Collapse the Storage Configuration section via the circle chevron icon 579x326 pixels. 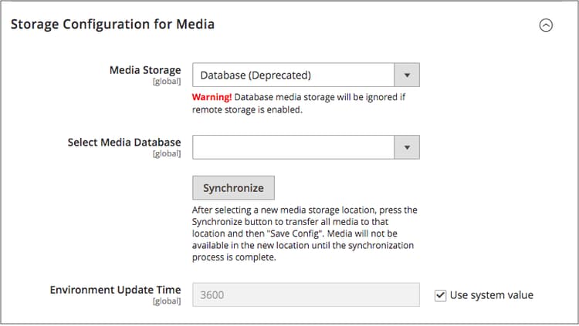tap(546, 25)
